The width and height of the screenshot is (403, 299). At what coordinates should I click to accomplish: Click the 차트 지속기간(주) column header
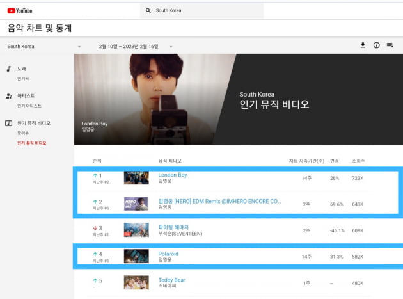click(x=306, y=161)
